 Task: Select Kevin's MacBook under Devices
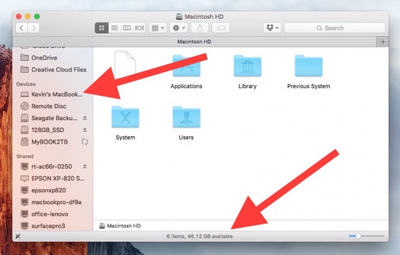[x=52, y=94]
